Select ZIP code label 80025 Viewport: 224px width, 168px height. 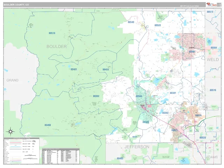[135, 137]
